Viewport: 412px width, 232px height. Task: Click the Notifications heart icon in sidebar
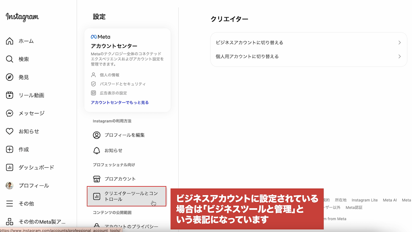tap(10, 131)
